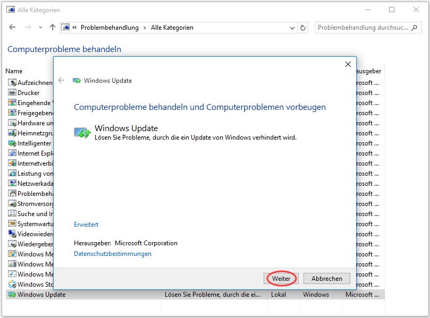Click the dialog's back arrow
The image size is (430, 318).
point(61,81)
